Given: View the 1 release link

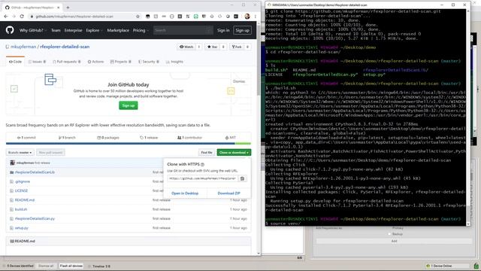Looking at the screenshot, I should pos(149,138).
